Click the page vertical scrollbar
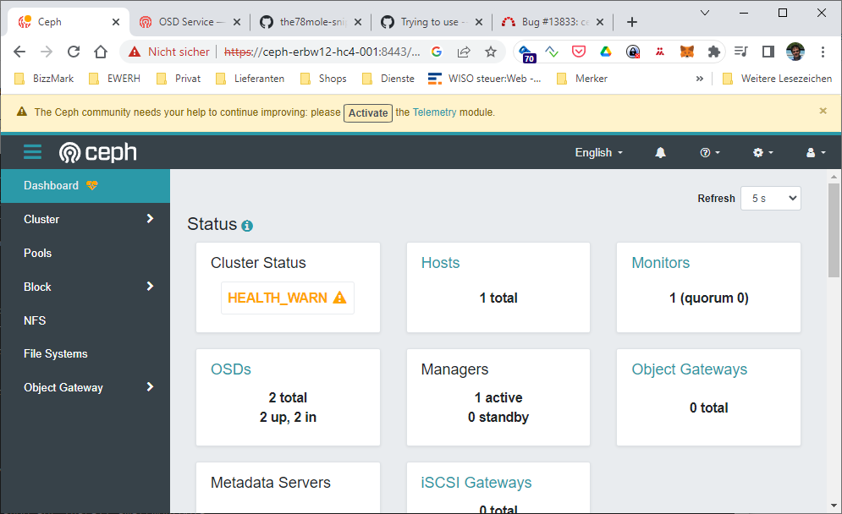Screen dimensions: 842x514 click(x=834, y=231)
